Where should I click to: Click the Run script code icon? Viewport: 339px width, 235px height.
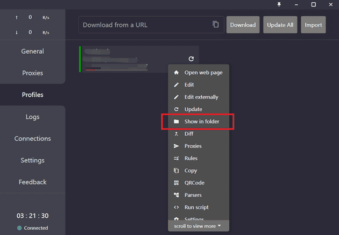point(176,208)
